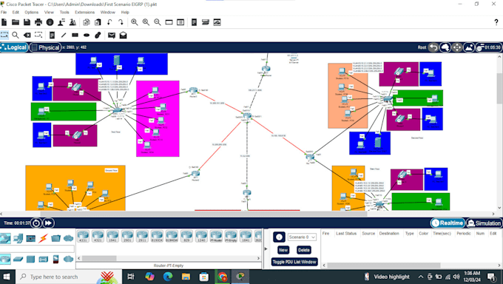Expand the PDU panel side arrow
Image resolution: width=503 pixels, height=284 pixels.
pyautogui.click(x=266, y=248)
